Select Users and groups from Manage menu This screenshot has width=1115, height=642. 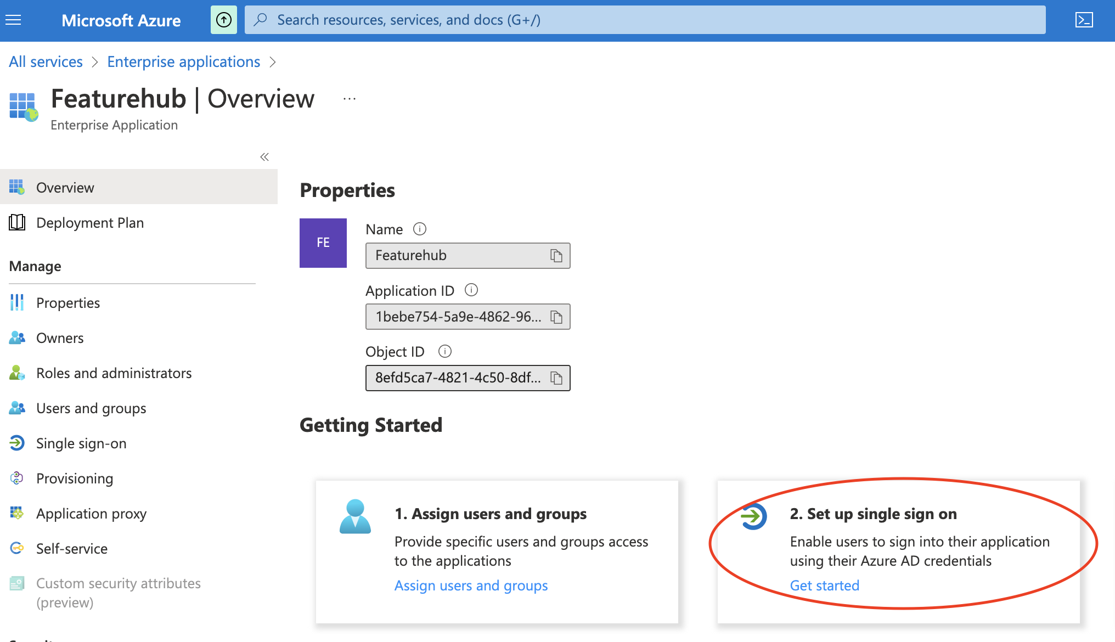pos(91,408)
